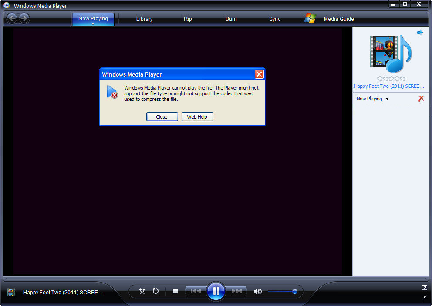Switch to the Burn tab
Image resolution: width=432 pixels, height=306 pixels.
coord(231,19)
